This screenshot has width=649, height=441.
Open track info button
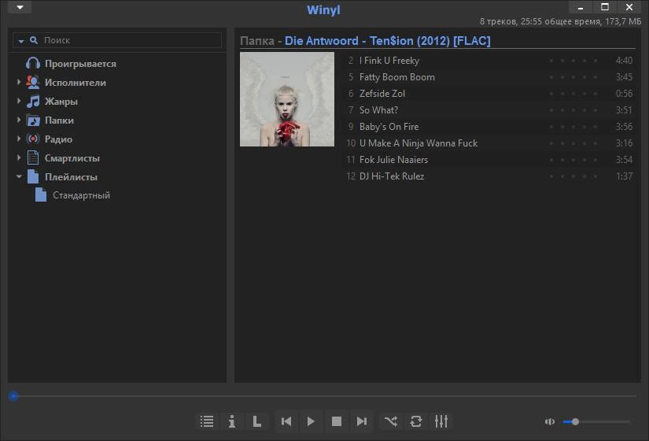tap(232, 421)
